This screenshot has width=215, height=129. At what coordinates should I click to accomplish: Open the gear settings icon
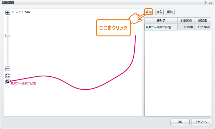8,82
